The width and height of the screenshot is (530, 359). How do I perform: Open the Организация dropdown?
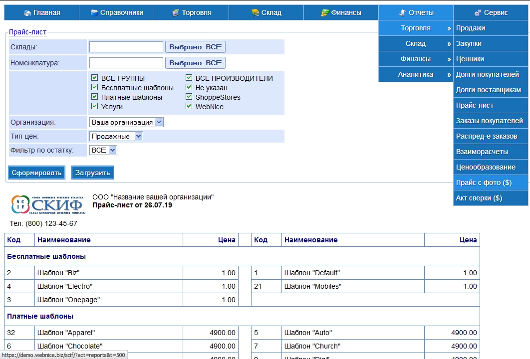coord(126,122)
